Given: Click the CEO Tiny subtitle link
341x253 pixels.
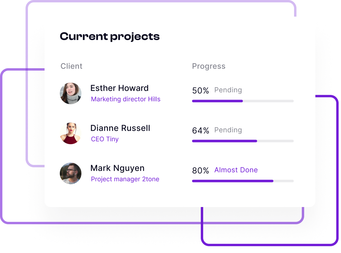Looking at the screenshot, I should click(105, 139).
